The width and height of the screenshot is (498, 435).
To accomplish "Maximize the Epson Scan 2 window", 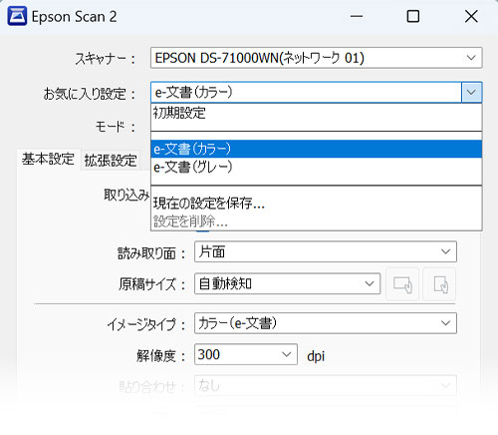I will pyautogui.click(x=413, y=16).
